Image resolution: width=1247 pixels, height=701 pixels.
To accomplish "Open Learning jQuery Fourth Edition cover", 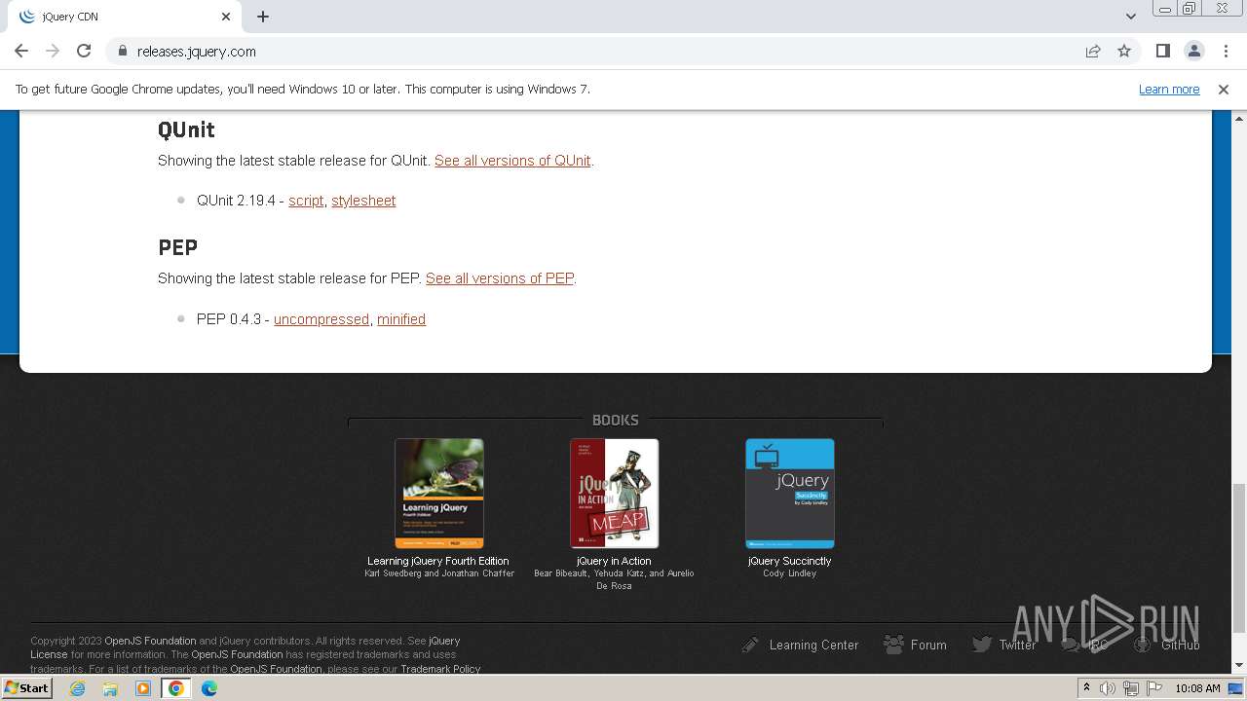I will 439,494.
